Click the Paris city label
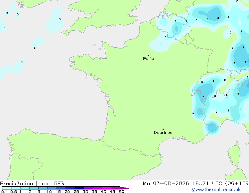This screenshot has width=249, height=193. (x=148, y=59)
